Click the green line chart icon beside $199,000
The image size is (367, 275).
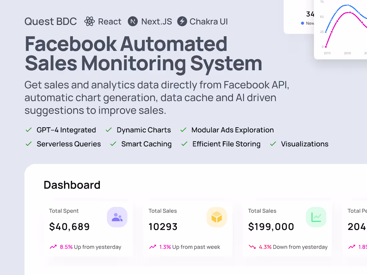coord(316,217)
